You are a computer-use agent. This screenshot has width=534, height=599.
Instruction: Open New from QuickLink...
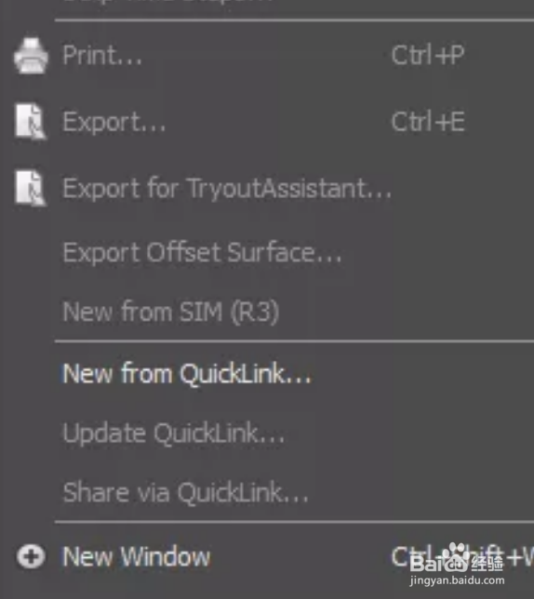tap(187, 373)
